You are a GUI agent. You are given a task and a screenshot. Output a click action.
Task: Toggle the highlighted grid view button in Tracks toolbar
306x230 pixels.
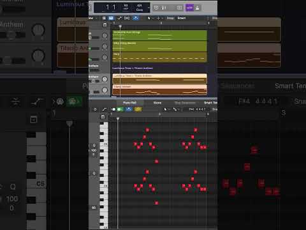(x=111, y=18)
